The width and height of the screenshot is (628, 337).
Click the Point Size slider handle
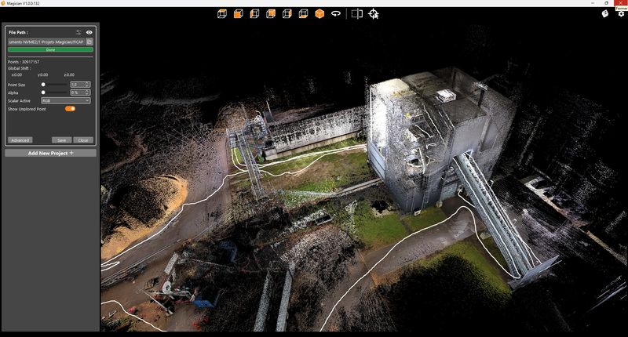point(43,85)
